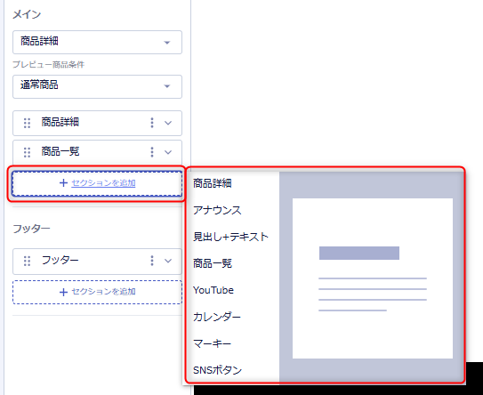483x395 pixels.
Task: Click the 商品一覧 section row label
Action: [x=60, y=151]
